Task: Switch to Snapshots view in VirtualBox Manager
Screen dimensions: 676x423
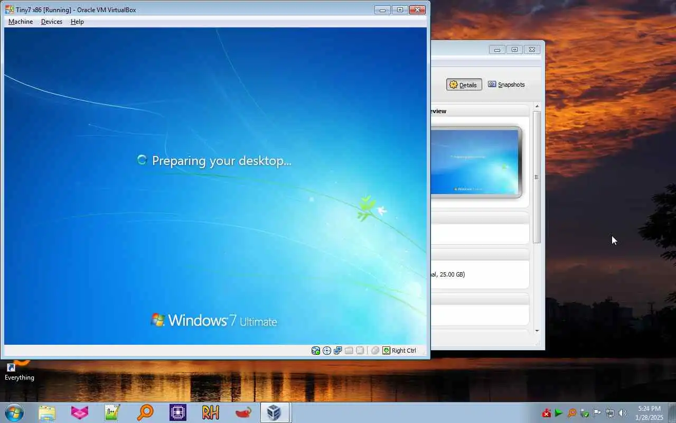Action: pyautogui.click(x=506, y=85)
